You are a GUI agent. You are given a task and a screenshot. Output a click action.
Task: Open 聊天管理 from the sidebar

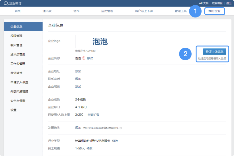(x=16, y=45)
